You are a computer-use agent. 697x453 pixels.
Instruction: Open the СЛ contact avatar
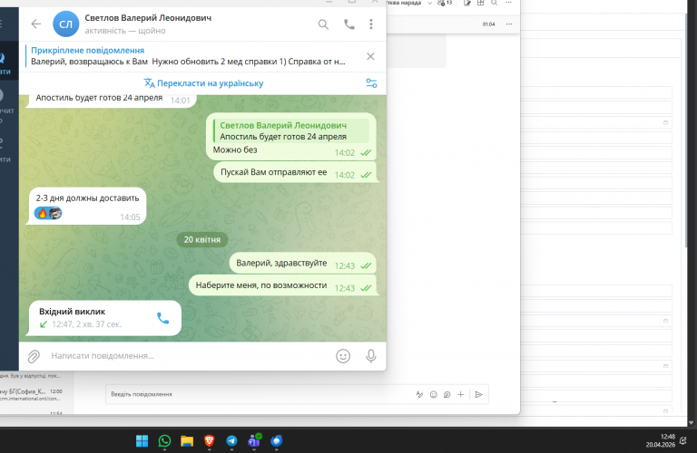click(65, 24)
